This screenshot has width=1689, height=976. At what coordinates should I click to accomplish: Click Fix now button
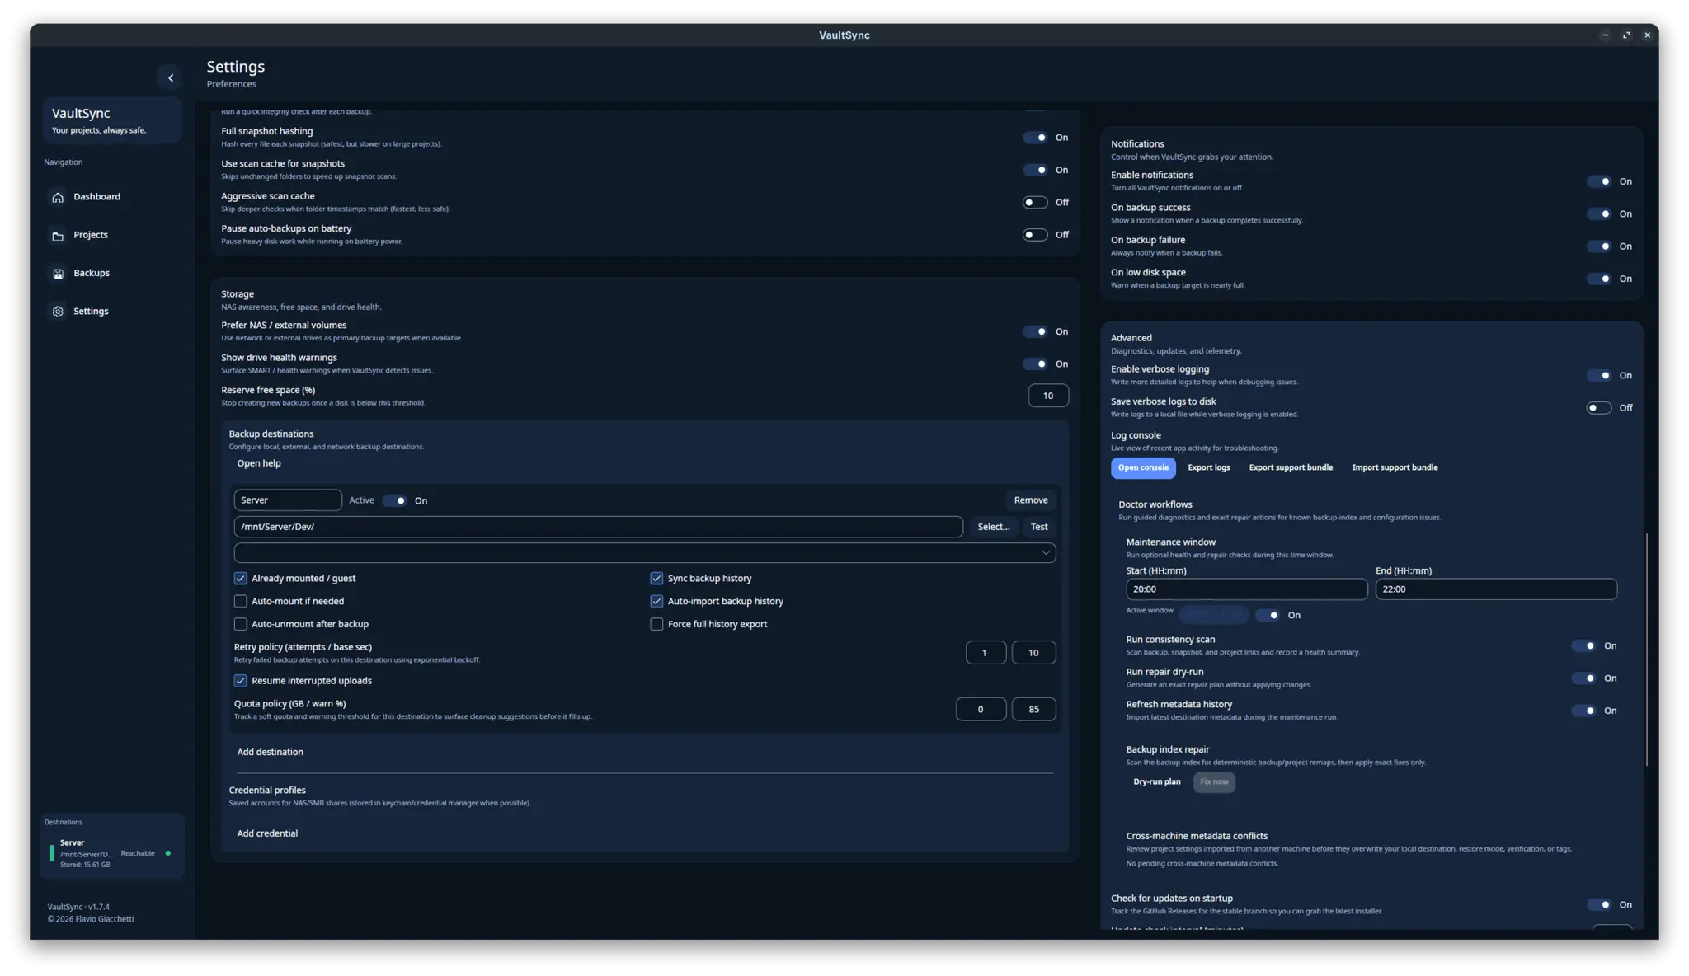click(1214, 781)
